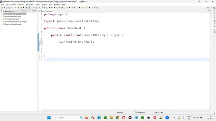
Task: Click the public class DemoTest line
Action: click(x=64, y=28)
